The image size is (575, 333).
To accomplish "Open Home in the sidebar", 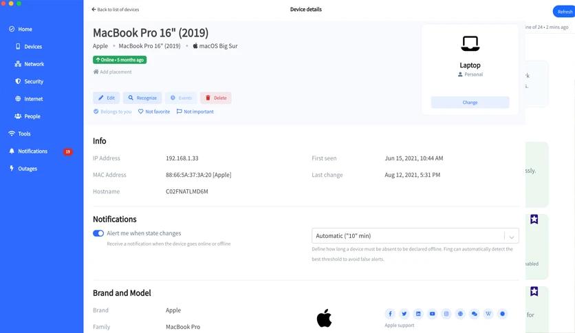I will point(21,29).
